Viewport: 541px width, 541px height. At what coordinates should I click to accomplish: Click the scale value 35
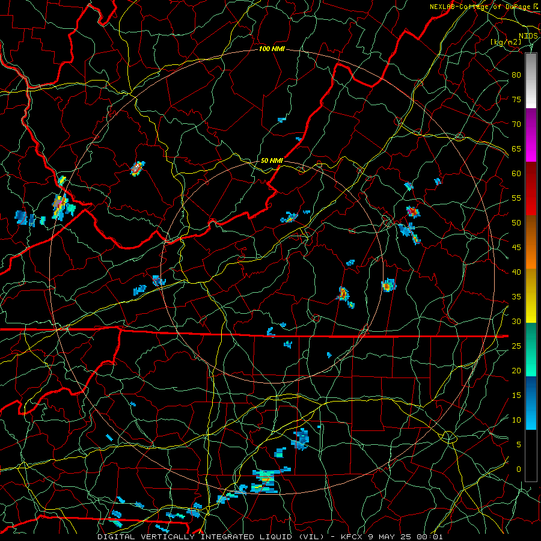tap(516, 297)
